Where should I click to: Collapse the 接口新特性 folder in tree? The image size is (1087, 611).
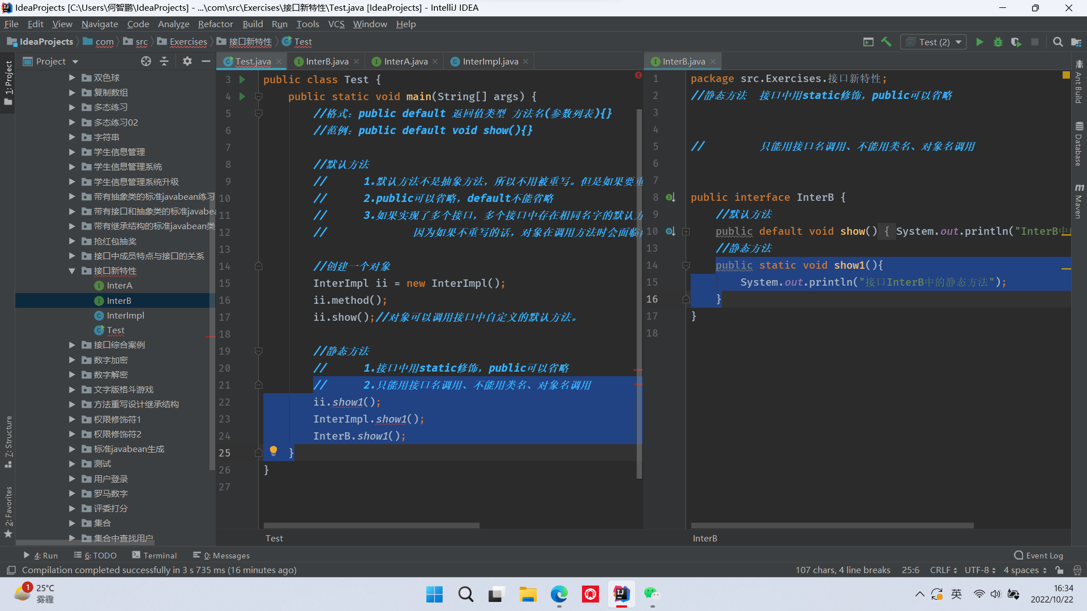(72, 271)
